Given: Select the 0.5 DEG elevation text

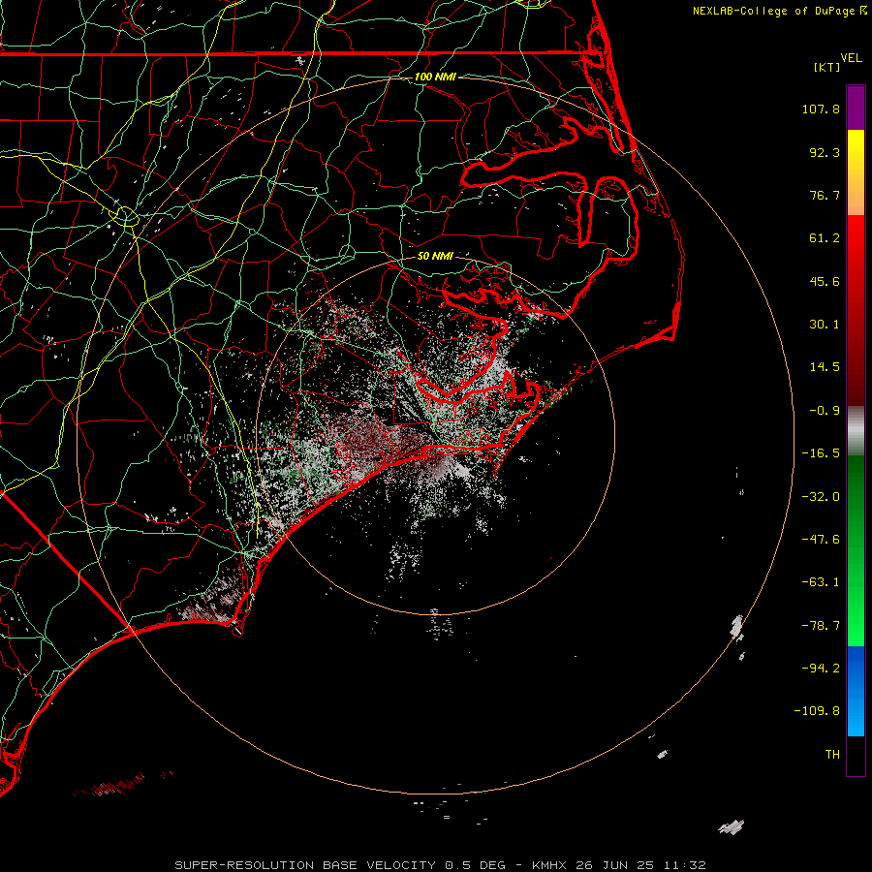Looking at the screenshot, I should [475, 865].
